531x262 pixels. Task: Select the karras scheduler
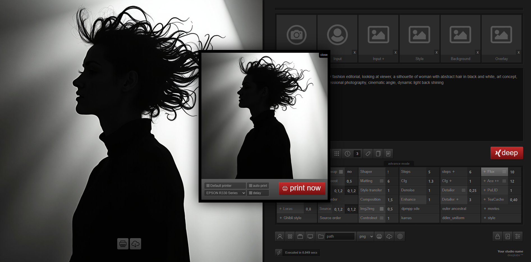tap(419, 218)
